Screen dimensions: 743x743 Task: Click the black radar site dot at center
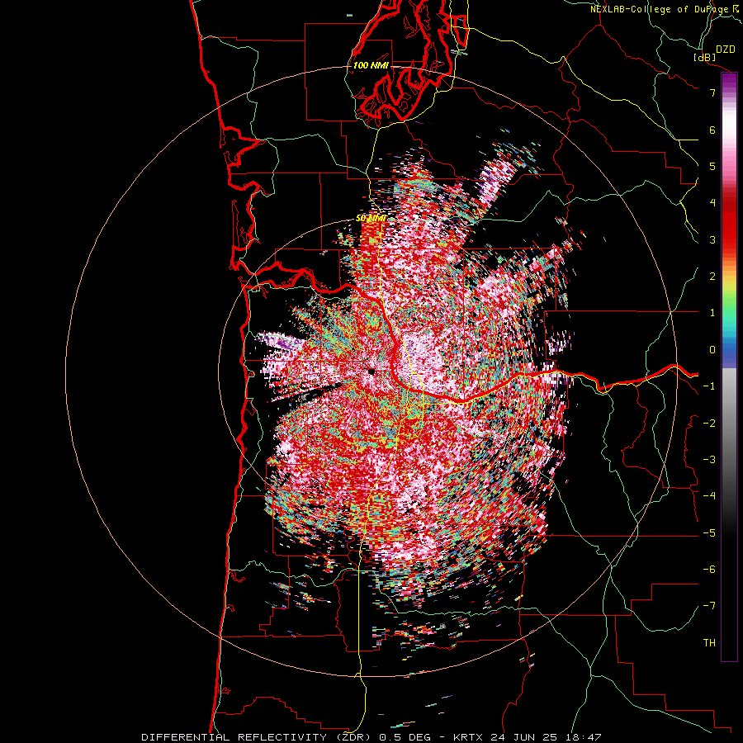(x=371, y=371)
